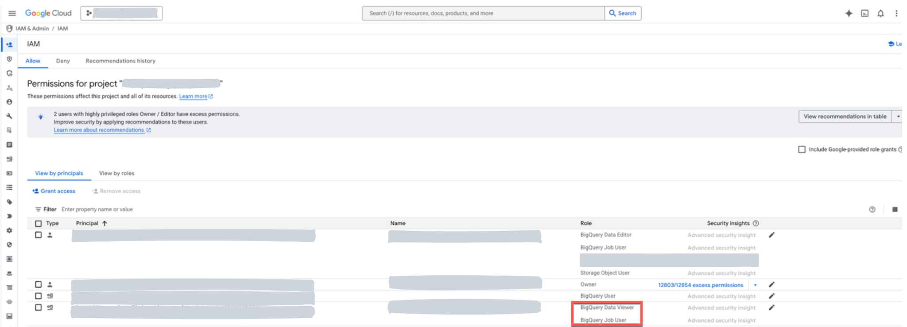
Task: Open the wrench troubleshooter sidebar icon
Action: point(9,116)
